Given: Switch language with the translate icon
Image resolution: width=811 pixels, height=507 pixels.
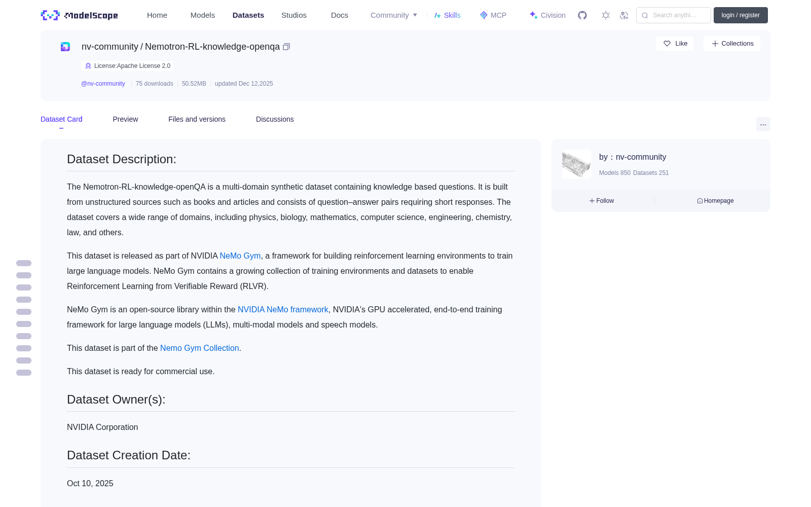Looking at the screenshot, I should click(624, 15).
